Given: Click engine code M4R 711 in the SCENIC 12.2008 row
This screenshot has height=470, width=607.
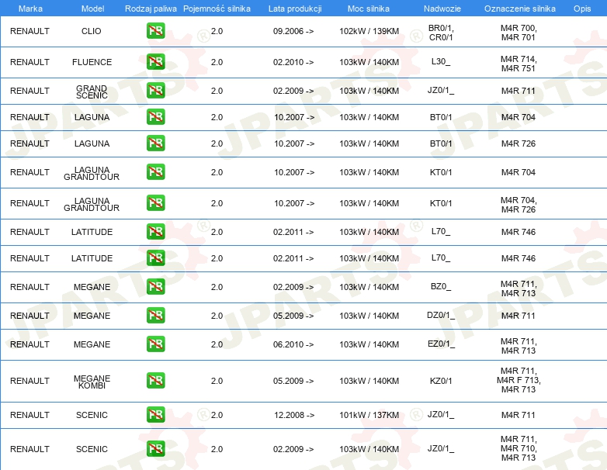Looking at the screenshot, I should coord(519,415).
